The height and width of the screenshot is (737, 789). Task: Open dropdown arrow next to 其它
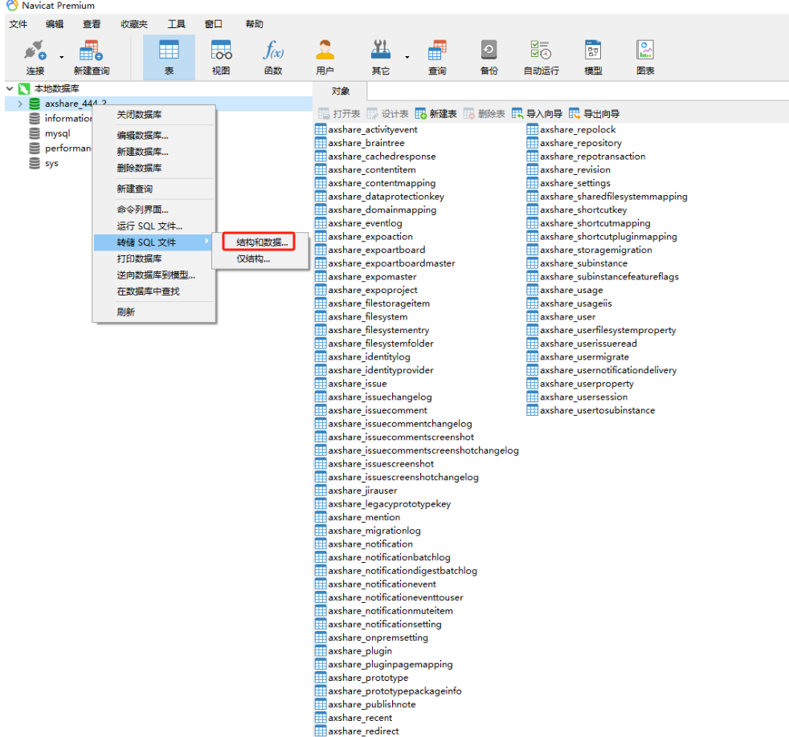pyautogui.click(x=407, y=57)
